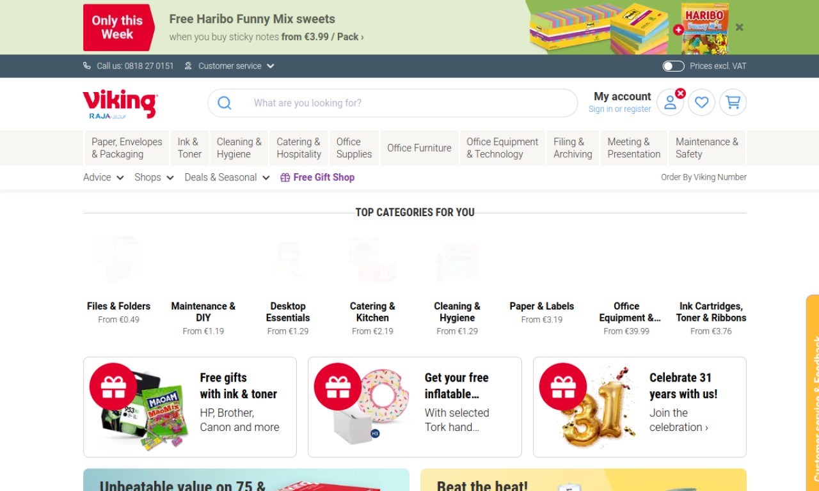This screenshot has height=491, width=819.
Task: Close the Haribo promo banner
Action: coord(740,27)
